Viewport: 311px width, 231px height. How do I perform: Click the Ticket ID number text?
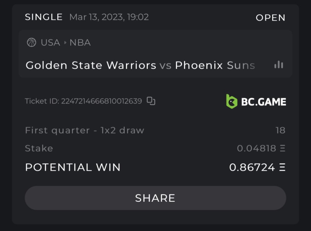[101, 101]
